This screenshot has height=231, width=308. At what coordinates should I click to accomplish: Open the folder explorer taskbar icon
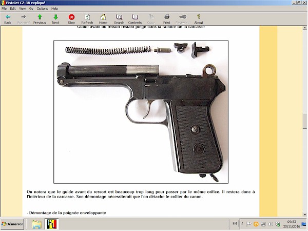tap(37, 224)
